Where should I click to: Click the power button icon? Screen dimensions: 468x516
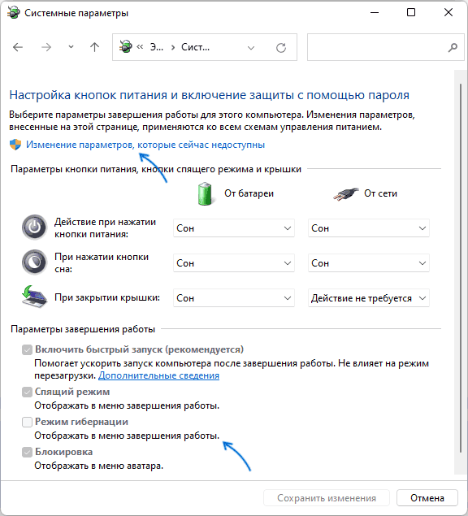pyautogui.click(x=35, y=227)
